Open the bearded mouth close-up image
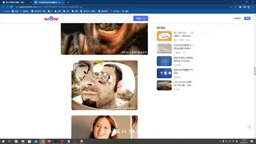256x144 pixels. 104,39
